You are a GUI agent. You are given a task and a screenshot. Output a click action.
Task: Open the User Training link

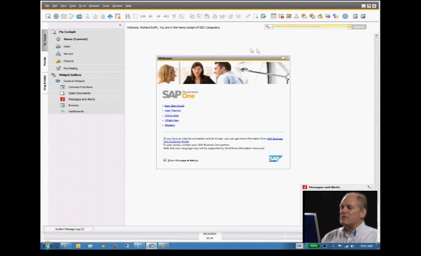click(173, 111)
